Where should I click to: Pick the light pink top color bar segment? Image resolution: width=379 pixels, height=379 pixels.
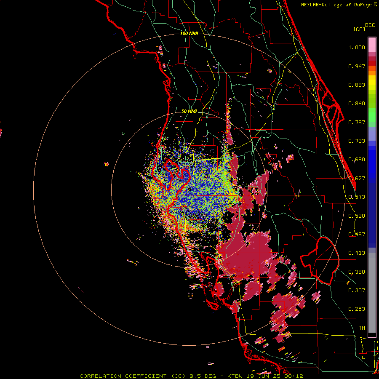372,45
